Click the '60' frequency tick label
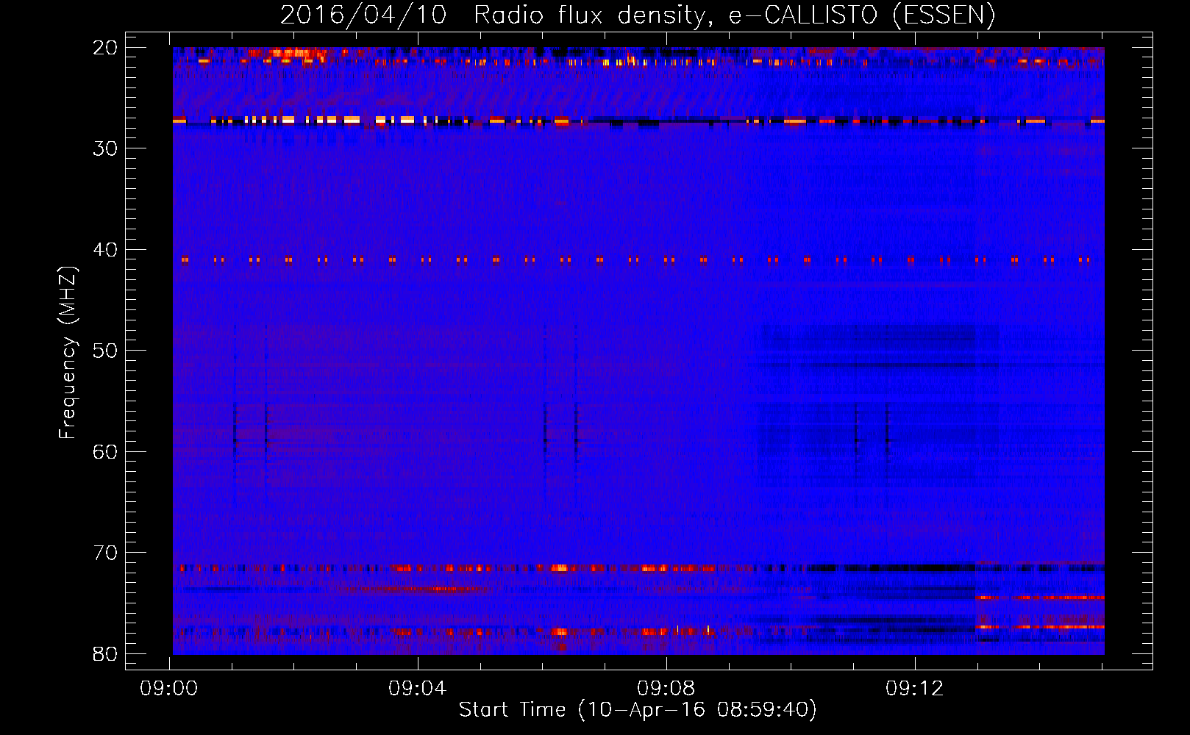Screen dimensions: 1190x735 pyautogui.click(x=105, y=452)
